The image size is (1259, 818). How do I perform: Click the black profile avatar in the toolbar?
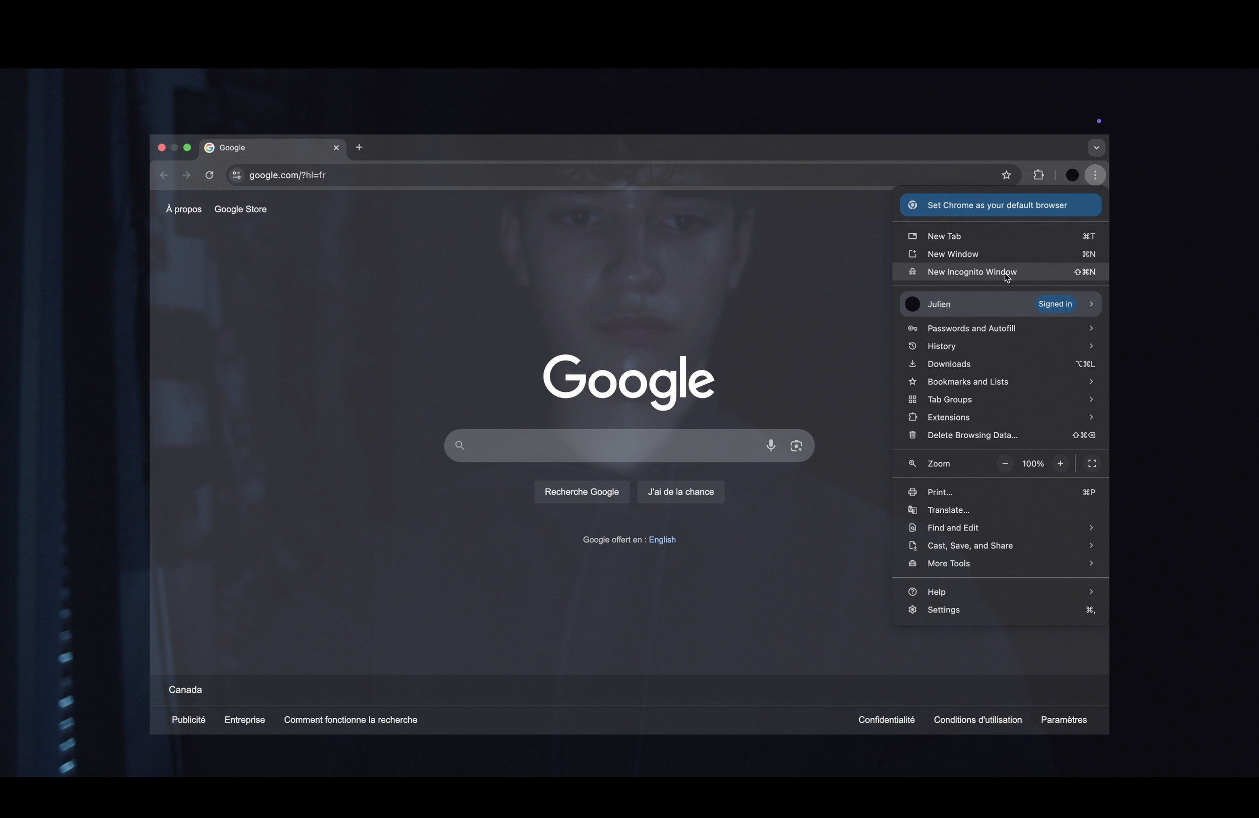click(x=1072, y=175)
